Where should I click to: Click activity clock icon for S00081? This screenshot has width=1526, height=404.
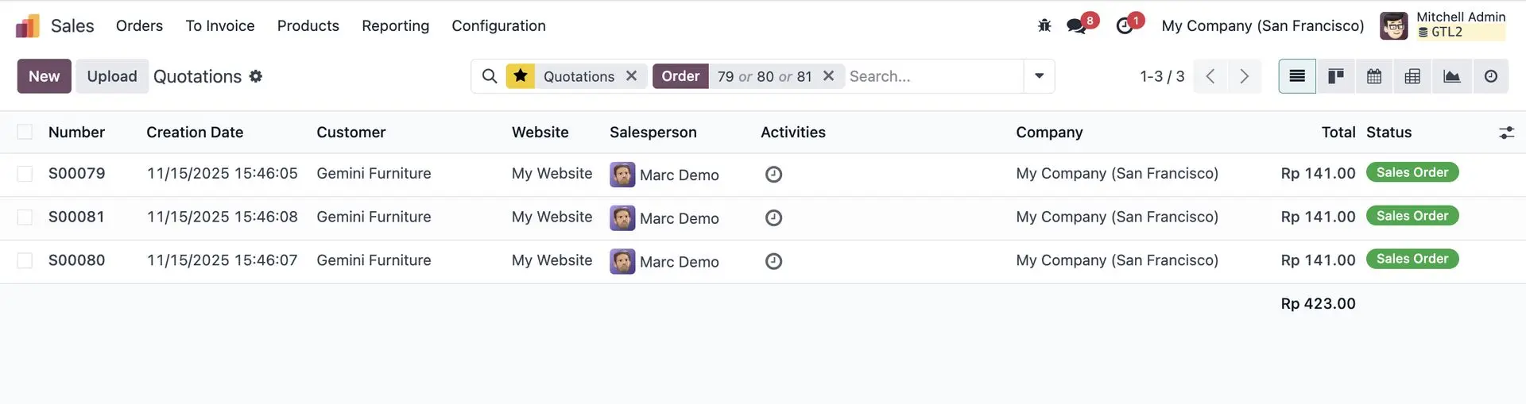point(773,217)
